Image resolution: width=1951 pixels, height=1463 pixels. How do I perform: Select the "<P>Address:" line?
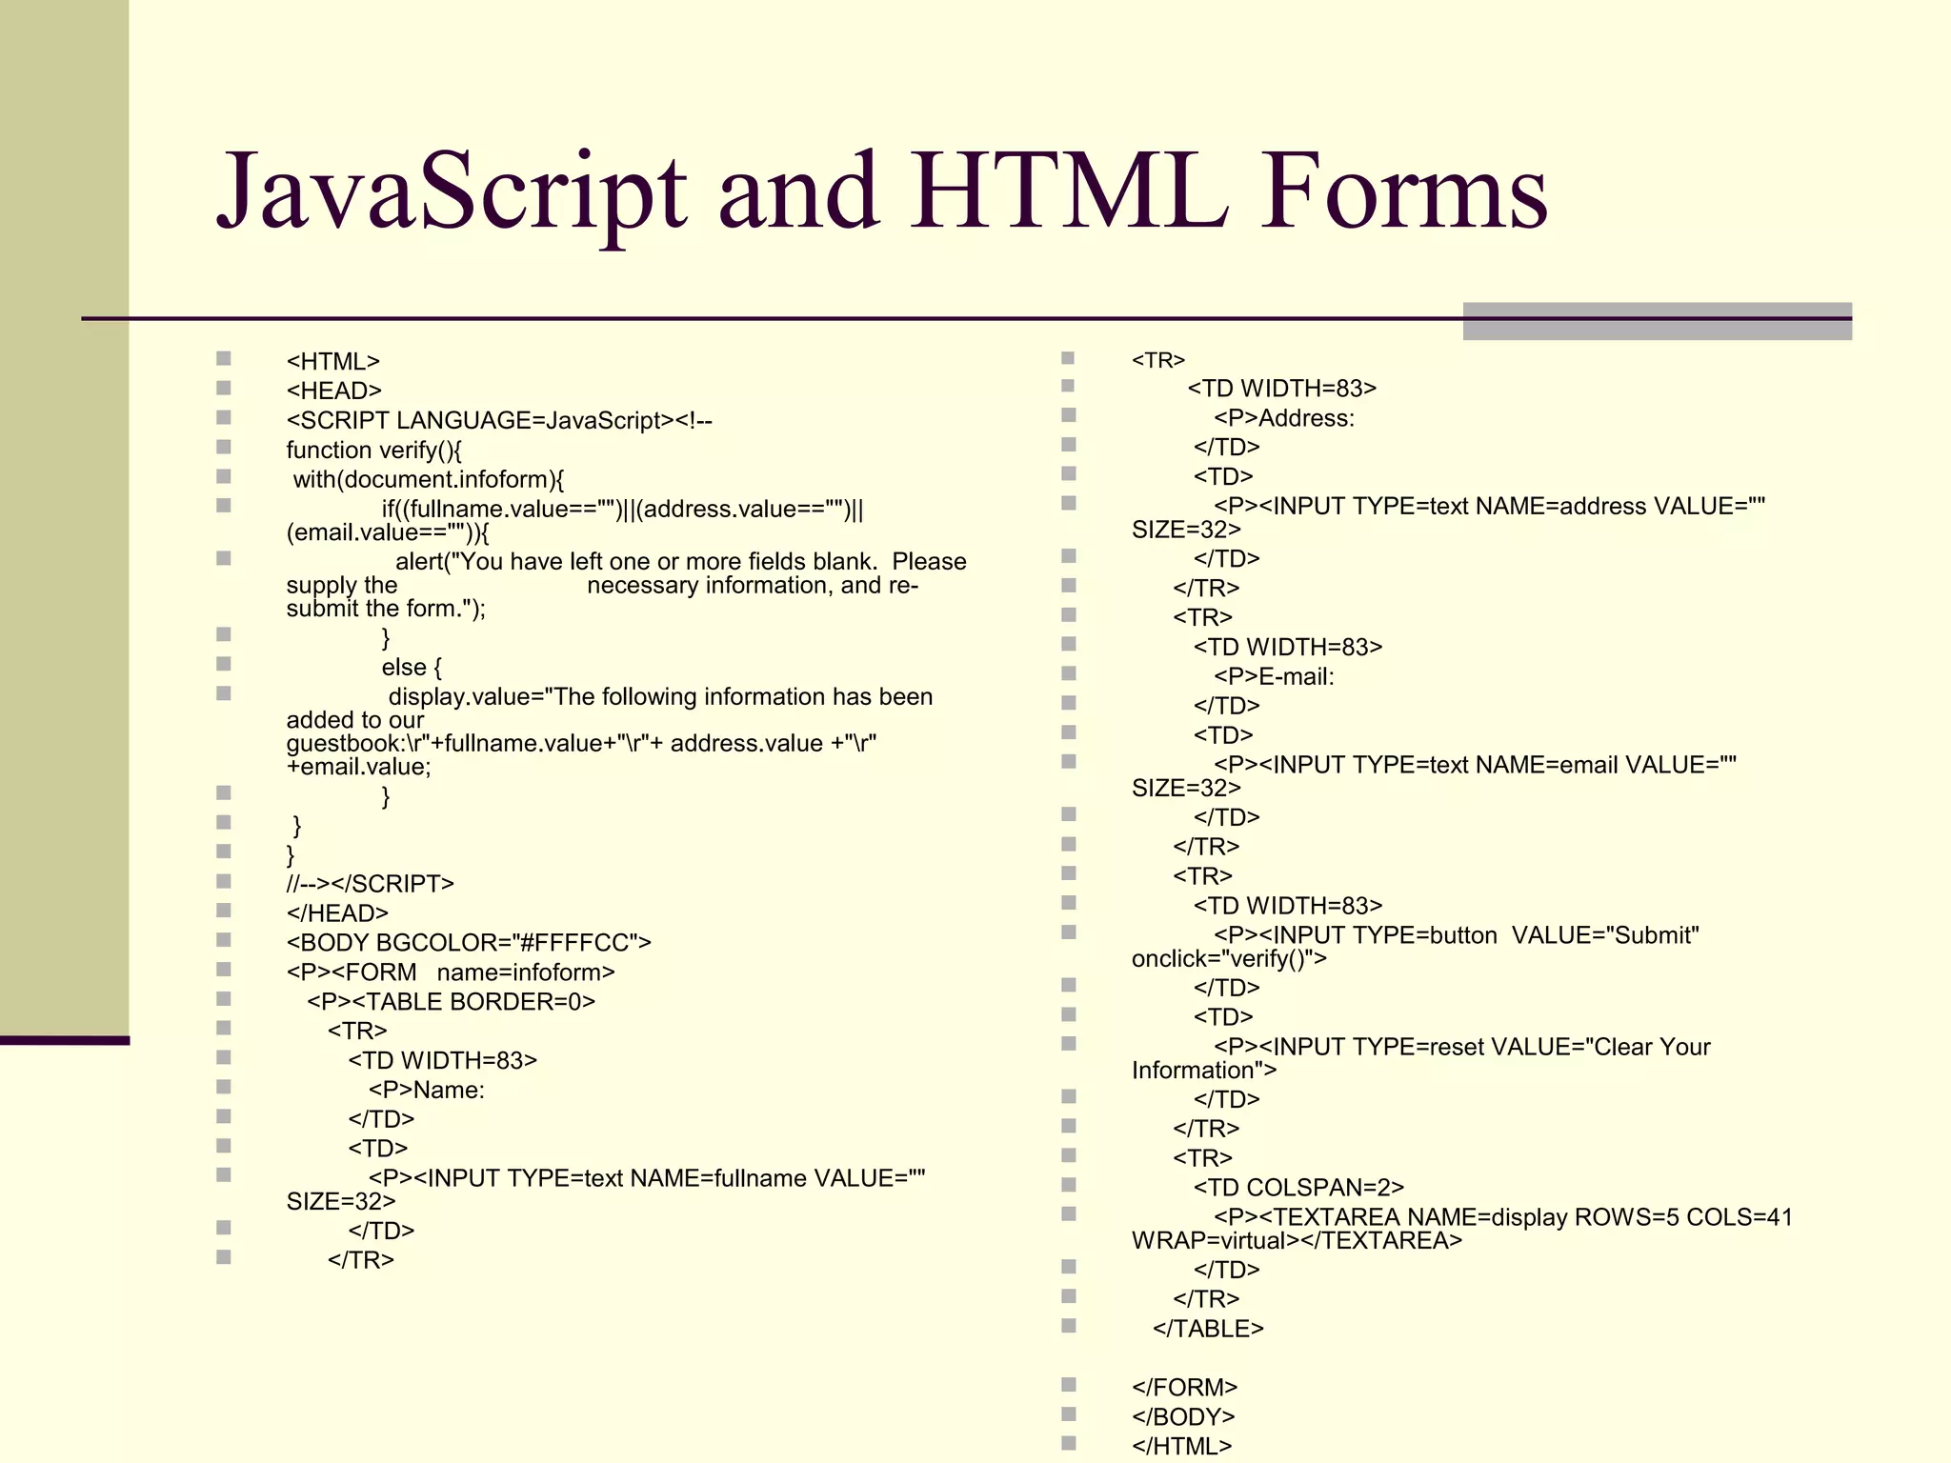[x=1283, y=418]
